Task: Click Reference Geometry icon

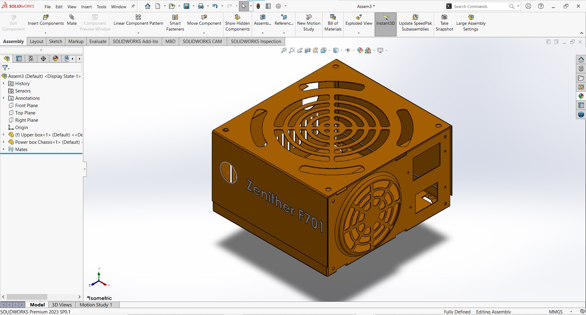Action: [x=284, y=20]
